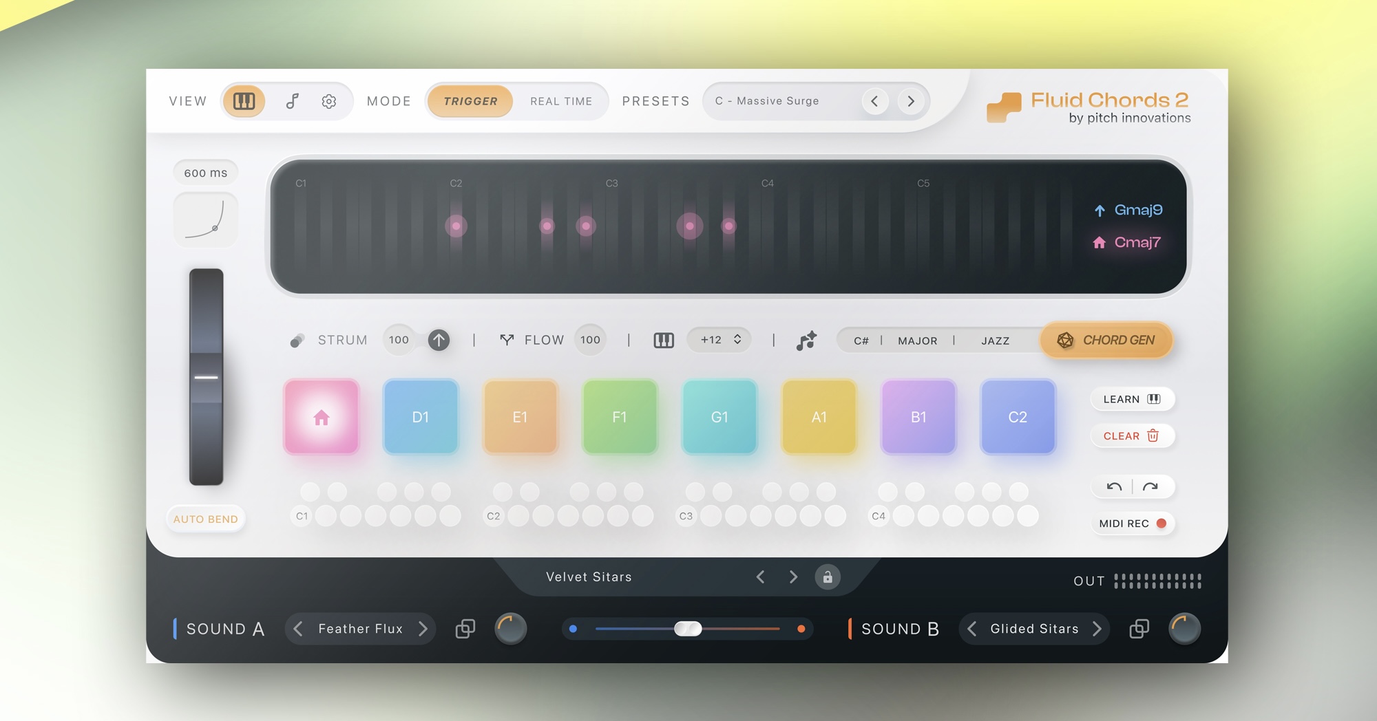This screenshot has height=721, width=1377.
Task: Undo the last action
Action: click(1113, 486)
